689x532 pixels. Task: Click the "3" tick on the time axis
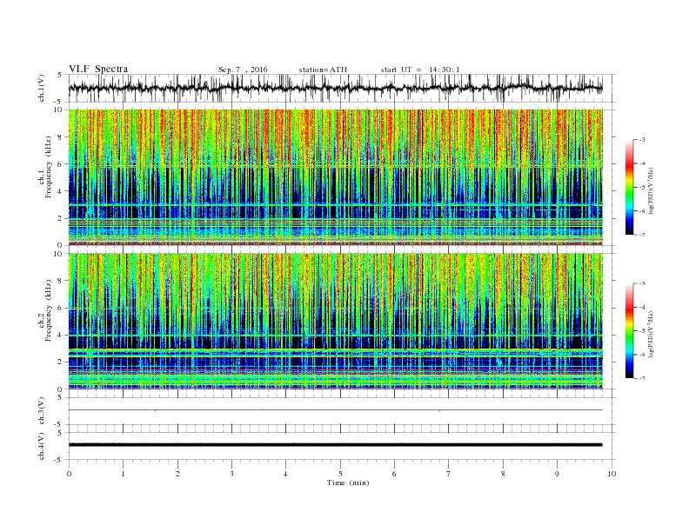coord(231,474)
